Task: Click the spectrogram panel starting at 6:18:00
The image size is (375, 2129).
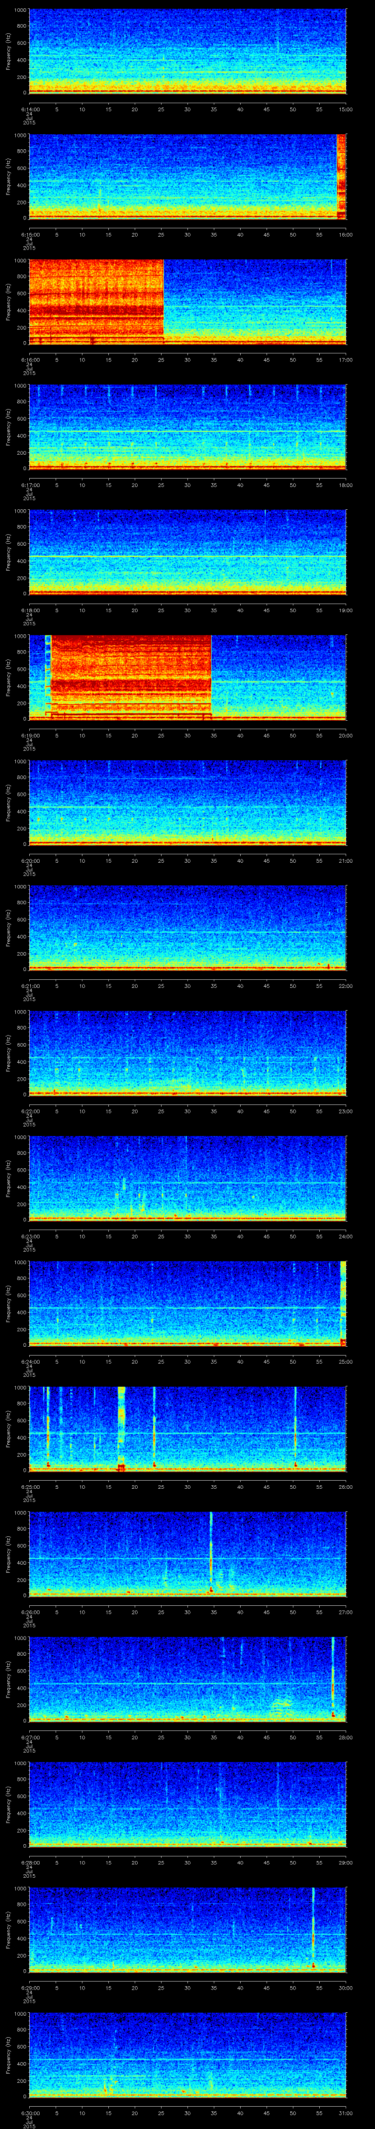Action: [x=188, y=552]
